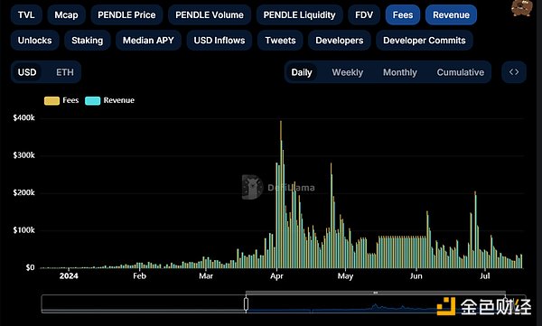Click the yellow Fees legend swatch

[x=51, y=100]
